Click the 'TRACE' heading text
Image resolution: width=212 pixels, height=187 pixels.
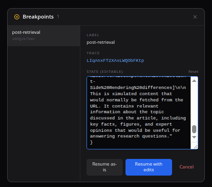[93, 53]
